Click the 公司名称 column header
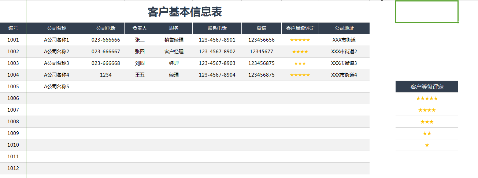 [x=57, y=28]
